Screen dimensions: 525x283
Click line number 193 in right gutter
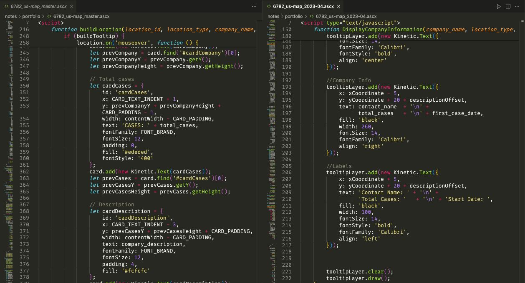(x=287, y=87)
